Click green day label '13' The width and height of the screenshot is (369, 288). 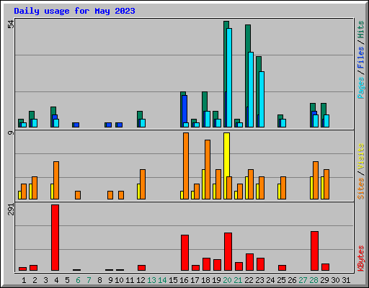click(x=151, y=280)
